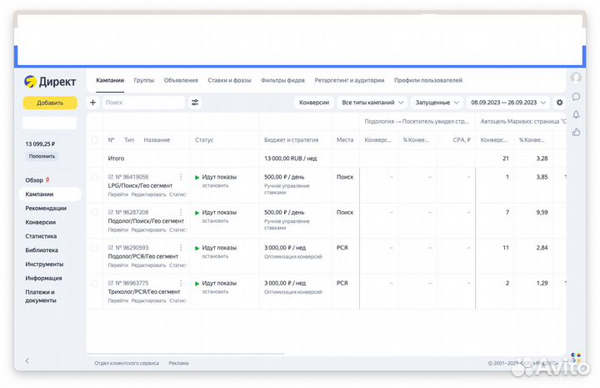Open the chat messages icon

tap(576, 97)
